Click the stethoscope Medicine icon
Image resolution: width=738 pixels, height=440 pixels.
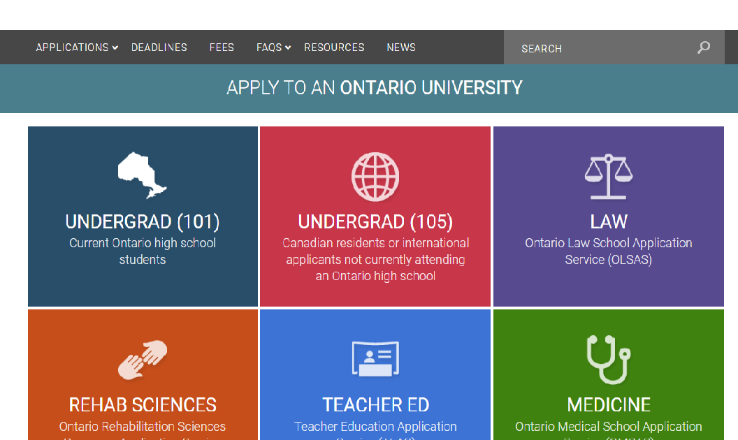pos(609,360)
